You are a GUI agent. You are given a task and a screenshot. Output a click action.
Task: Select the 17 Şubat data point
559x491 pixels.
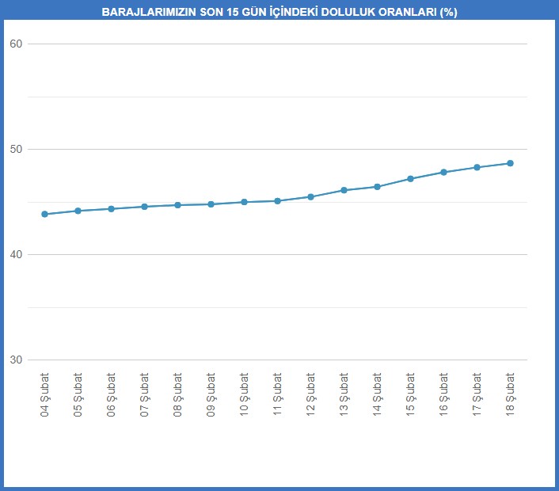477,167
